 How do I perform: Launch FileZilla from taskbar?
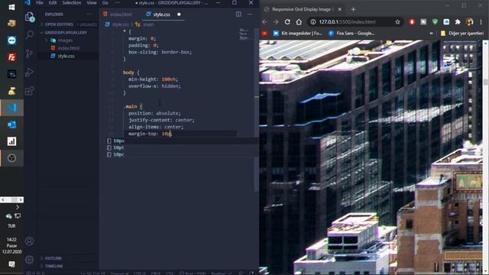[x=11, y=57]
